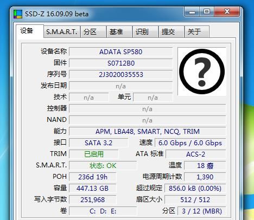This screenshot has height=220, width=254.
Task: Click the POH value 236d 19h
Action: pyautogui.click(x=93, y=177)
